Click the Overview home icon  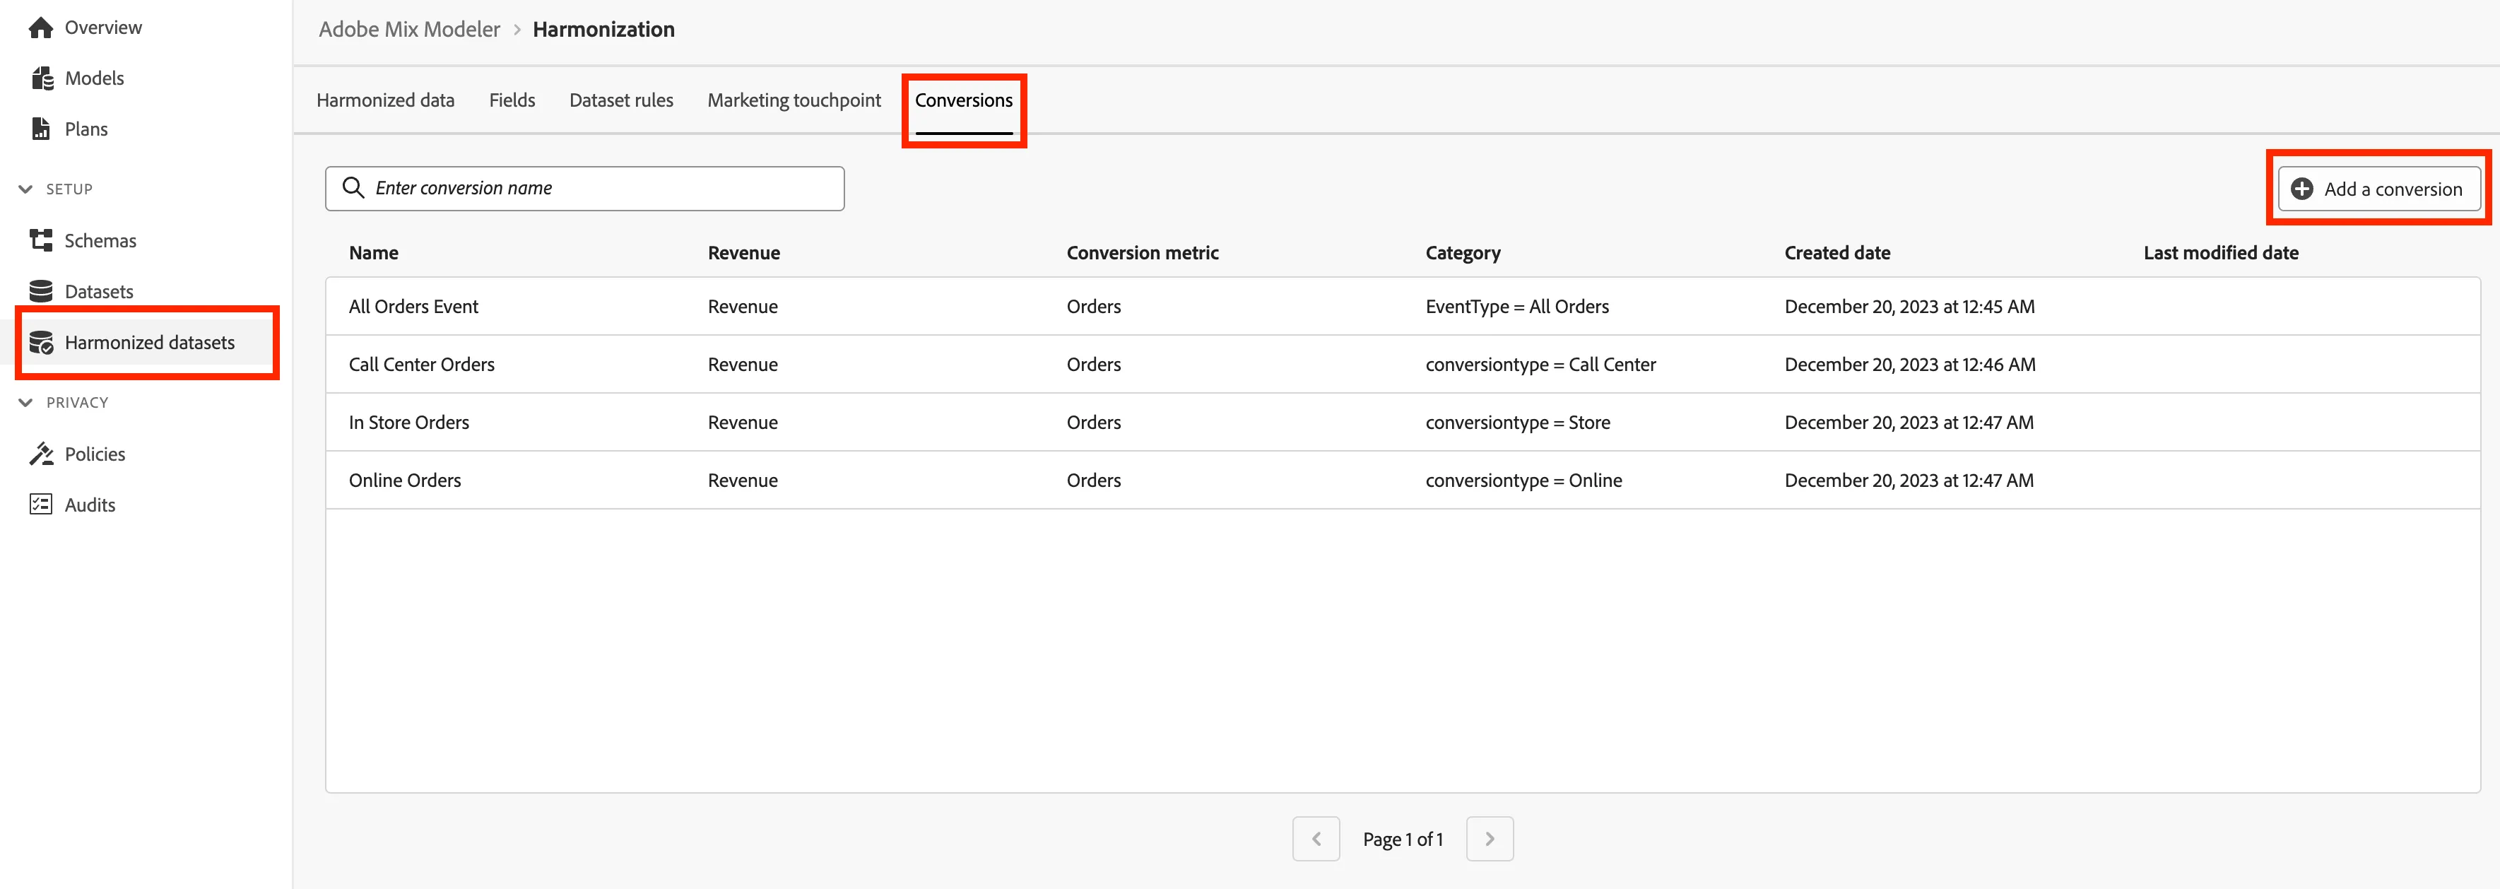click(x=41, y=27)
